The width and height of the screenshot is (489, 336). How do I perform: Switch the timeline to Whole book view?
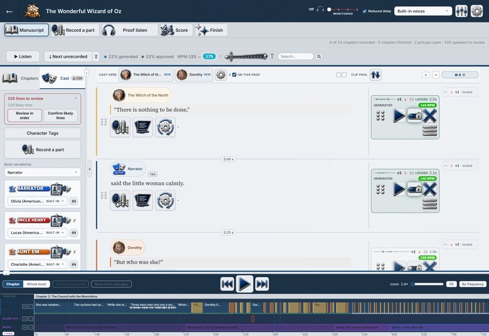pyautogui.click(x=36, y=284)
